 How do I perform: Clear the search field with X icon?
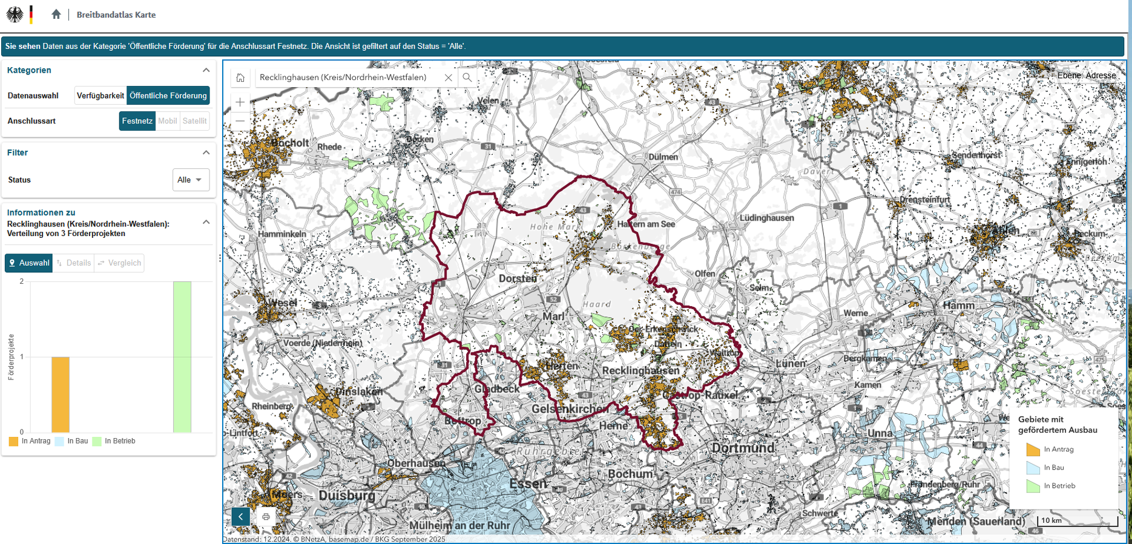click(448, 77)
